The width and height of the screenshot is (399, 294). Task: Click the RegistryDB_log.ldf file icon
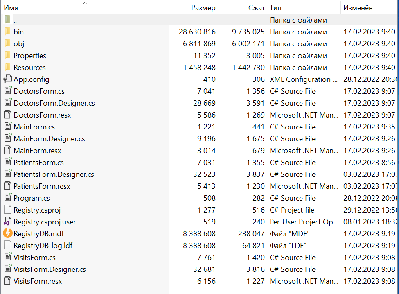click(x=7, y=245)
